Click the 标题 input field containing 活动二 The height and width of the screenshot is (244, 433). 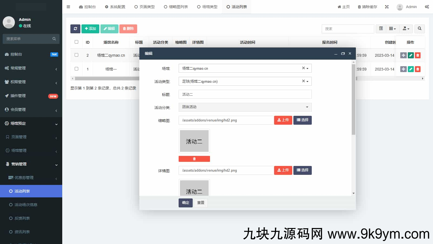point(245,94)
